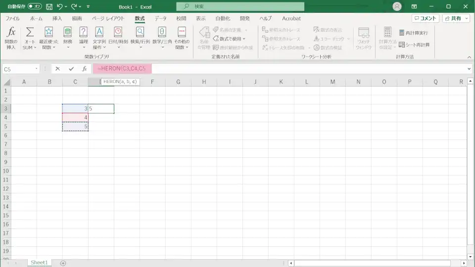Add a new sheet with plus icon

pyautogui.click(x=63, y=263)
